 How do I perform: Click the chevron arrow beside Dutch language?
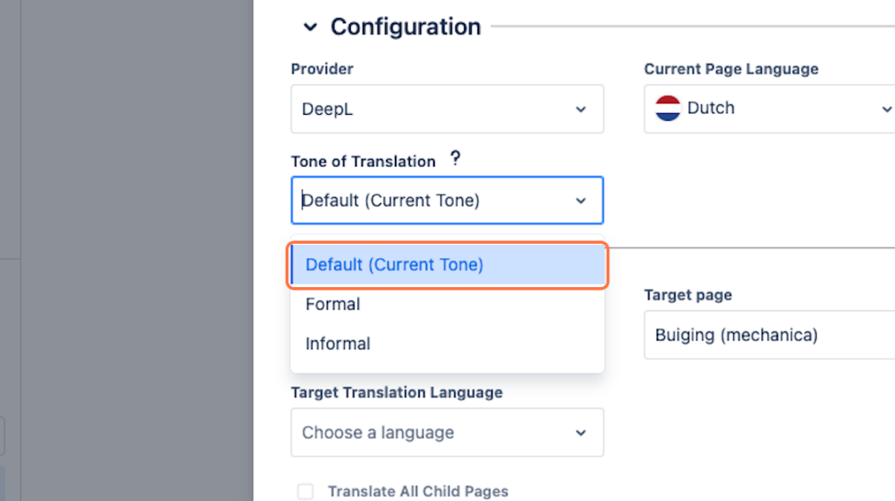(x=886, y=109)
